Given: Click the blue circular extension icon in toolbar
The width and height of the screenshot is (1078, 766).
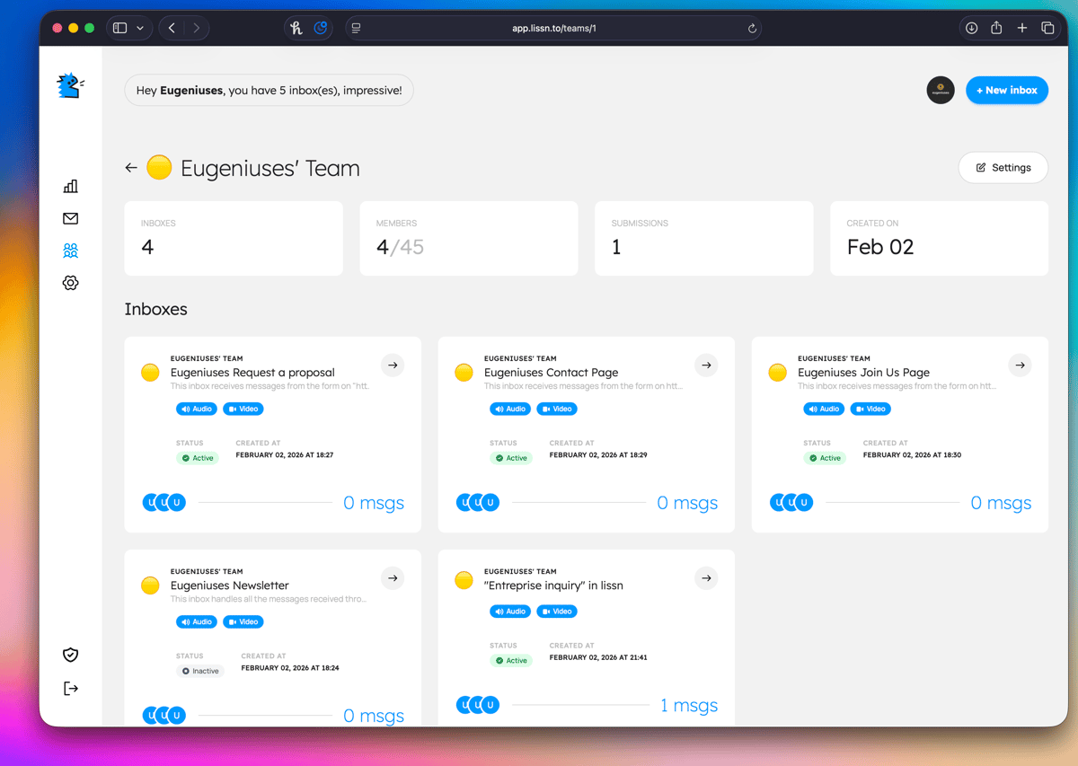Looking at the screenshot, I should (x=321, y=28).
